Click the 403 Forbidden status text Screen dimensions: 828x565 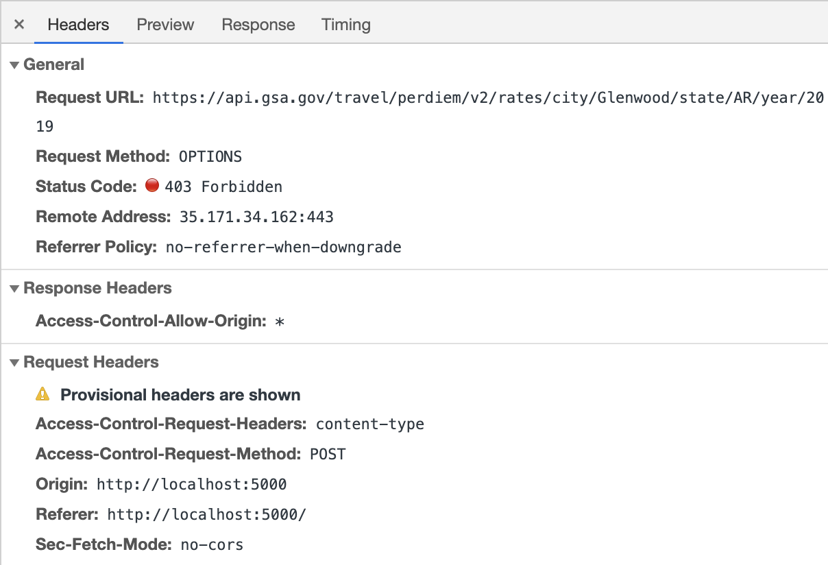[x=223, y=187]
